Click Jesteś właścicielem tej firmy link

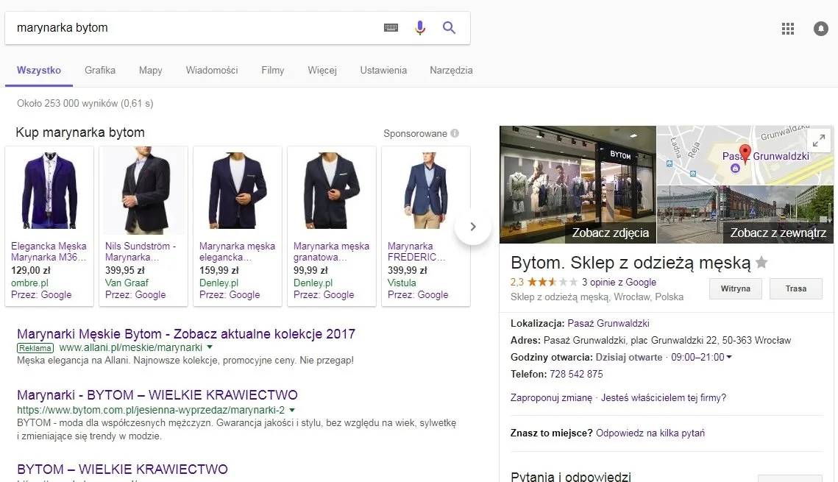click(663, 397)
